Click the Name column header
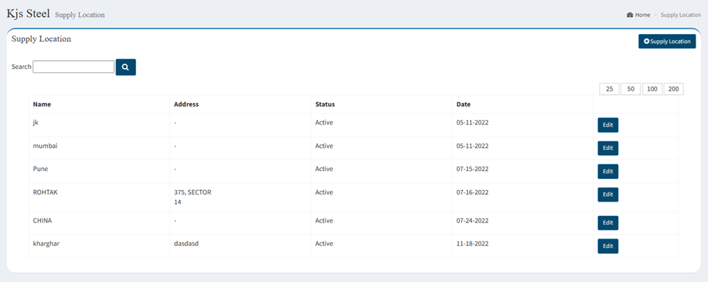 tap(42, 104)
